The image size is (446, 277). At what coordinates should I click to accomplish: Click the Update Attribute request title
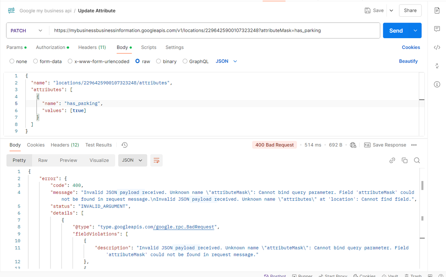click(97, 11)
